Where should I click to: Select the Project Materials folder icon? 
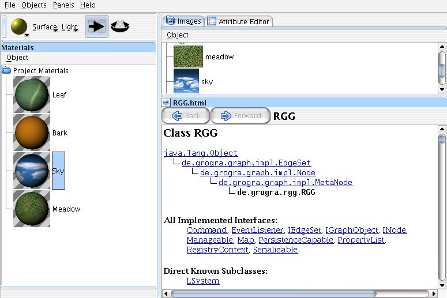tap(6, 70)
